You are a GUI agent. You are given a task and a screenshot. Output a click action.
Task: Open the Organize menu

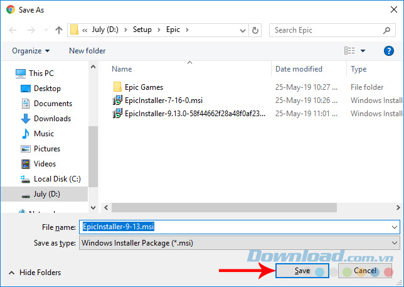(31, 51)
